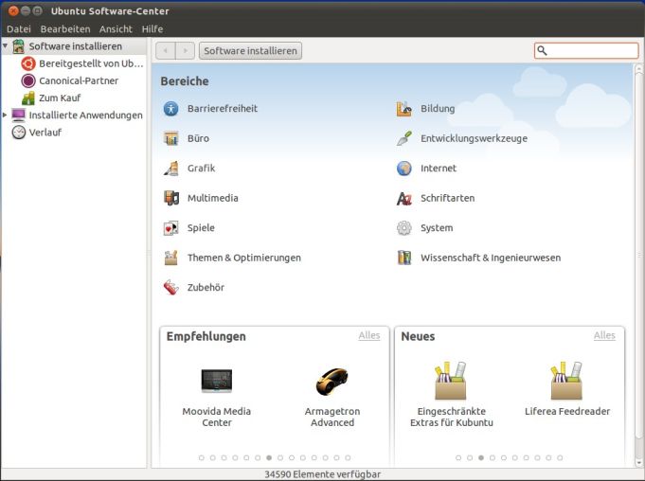Viewport: 645px width, 481px height.
Task: Click the Zum Kauf icon
Action: 28,98
